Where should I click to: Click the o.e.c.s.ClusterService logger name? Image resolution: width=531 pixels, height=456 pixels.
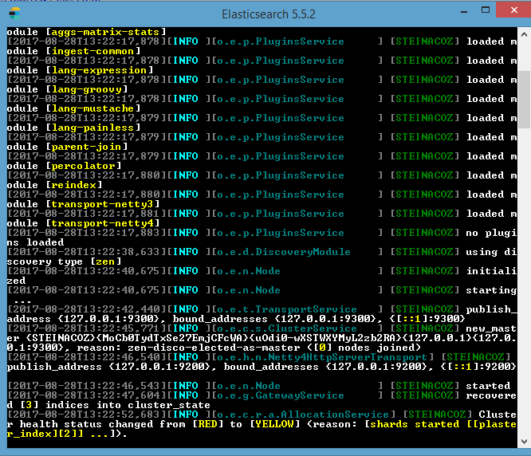(x=287, y=328)
